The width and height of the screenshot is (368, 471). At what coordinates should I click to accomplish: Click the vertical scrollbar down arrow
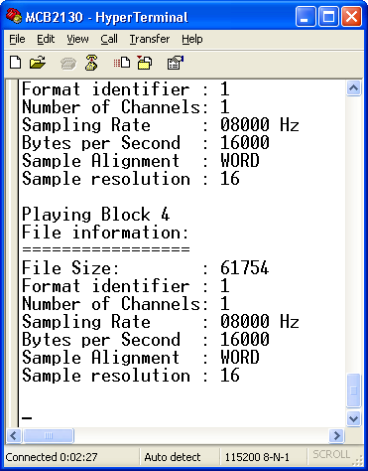(x=353, y=418)
